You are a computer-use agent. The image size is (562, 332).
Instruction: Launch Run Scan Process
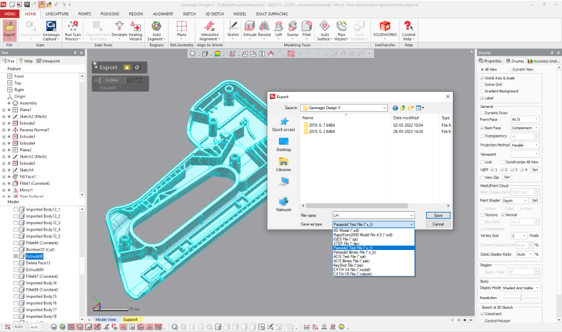click(x=73, y=30)
